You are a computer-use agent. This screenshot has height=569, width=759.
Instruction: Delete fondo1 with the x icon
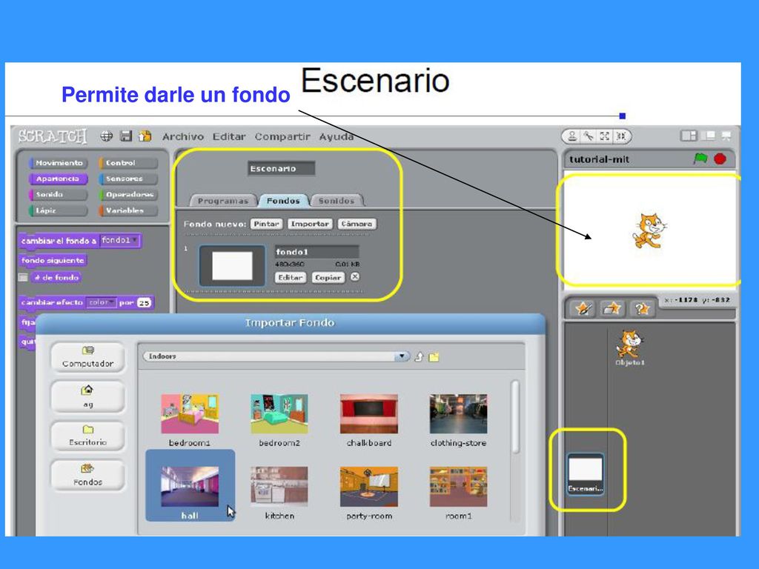click(x=355, y=277)
